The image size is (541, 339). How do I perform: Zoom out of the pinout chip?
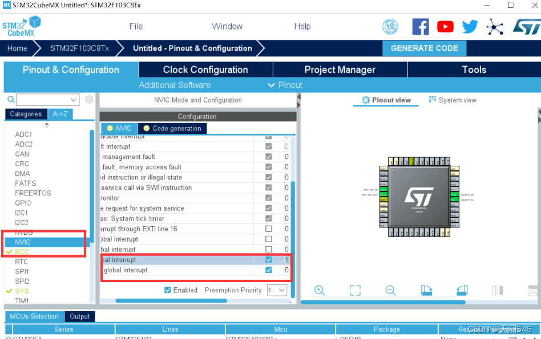(390, 291)
